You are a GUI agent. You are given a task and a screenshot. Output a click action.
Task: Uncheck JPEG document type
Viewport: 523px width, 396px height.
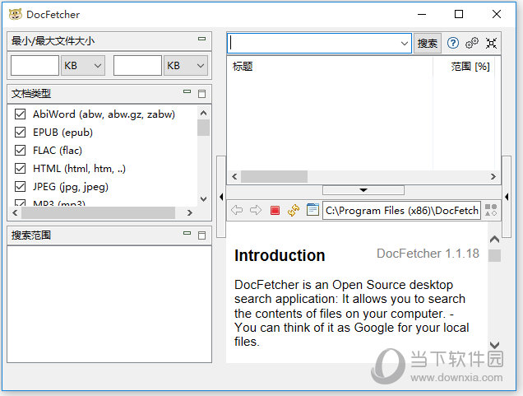click(x=20, y=186)
